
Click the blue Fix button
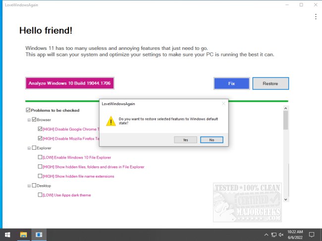click(x=232, y=83)
